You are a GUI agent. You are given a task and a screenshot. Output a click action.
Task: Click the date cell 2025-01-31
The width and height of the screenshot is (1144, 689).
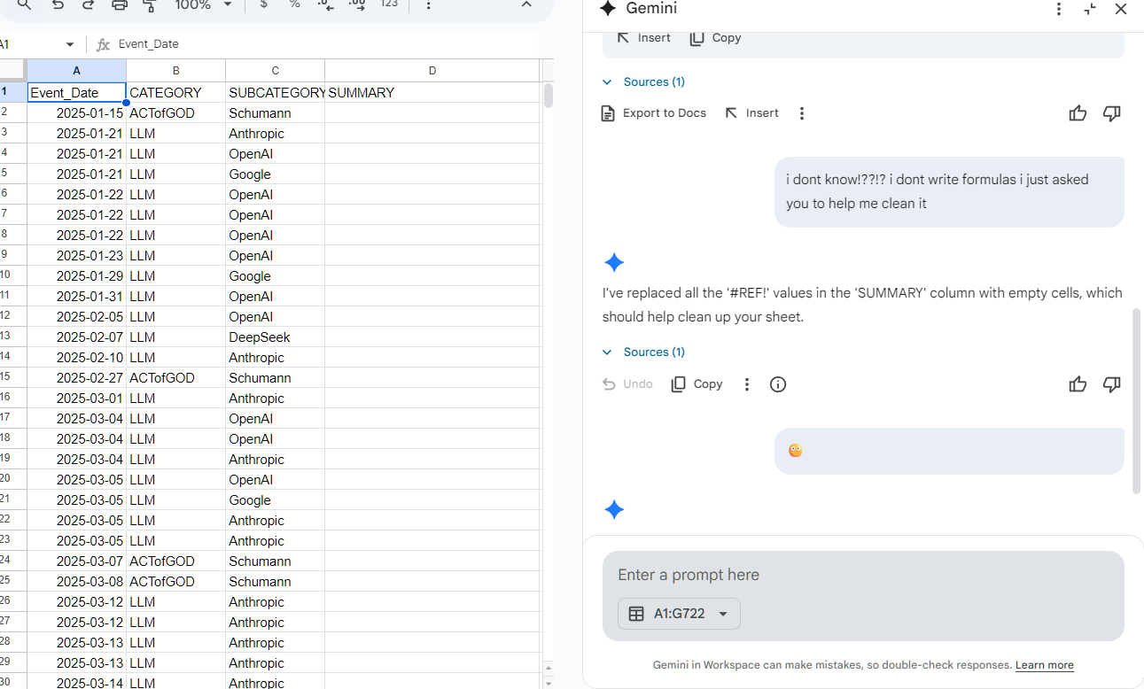pos(76,297)
